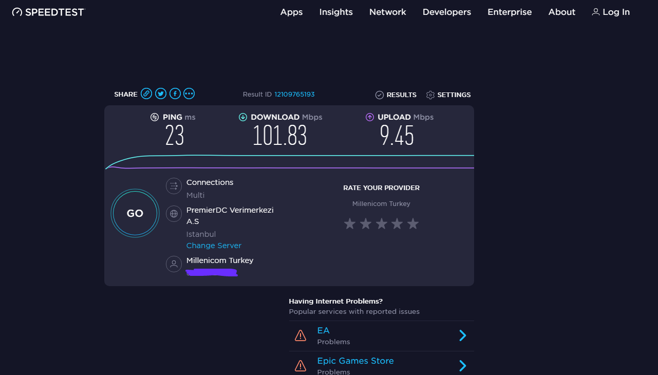Click the Speedtest logo

click(48, 12)
